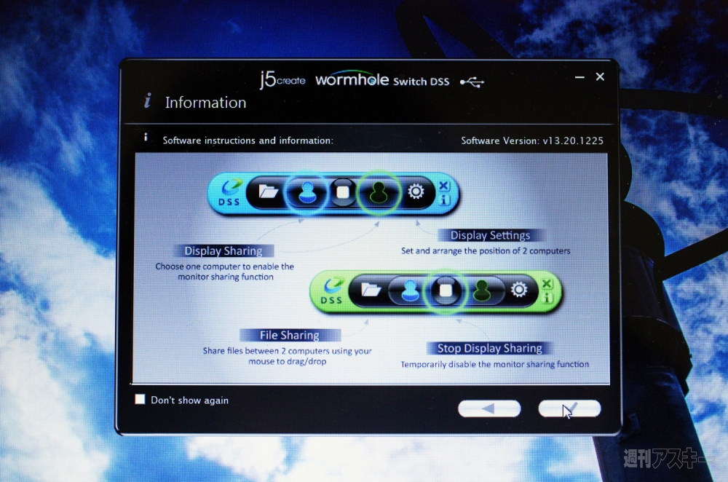Screen dimensions: 728x482
Task: Click green user icon on green DSS toolbar
Action: tap(482, 291)
